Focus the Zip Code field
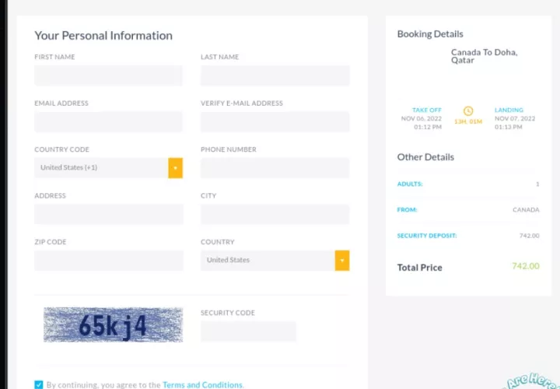This screenshot has width=560, height=389. coord(109,261)
